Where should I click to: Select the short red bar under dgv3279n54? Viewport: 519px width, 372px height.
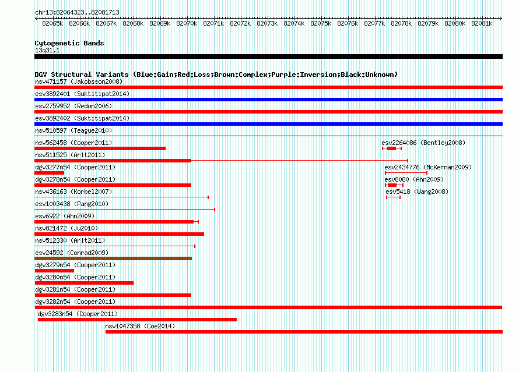54,271
